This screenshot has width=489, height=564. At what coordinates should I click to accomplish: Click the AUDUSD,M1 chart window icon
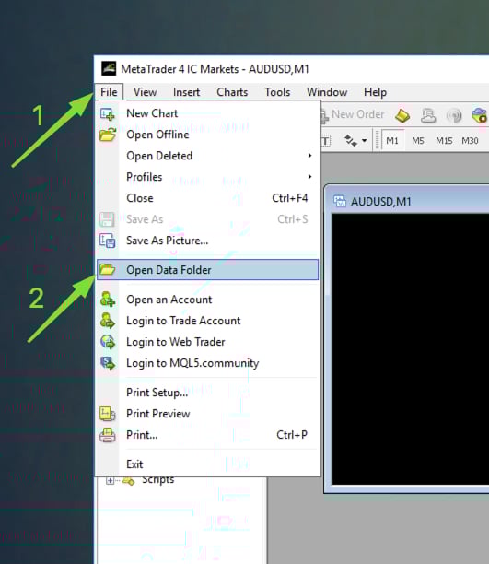(340, 201)
